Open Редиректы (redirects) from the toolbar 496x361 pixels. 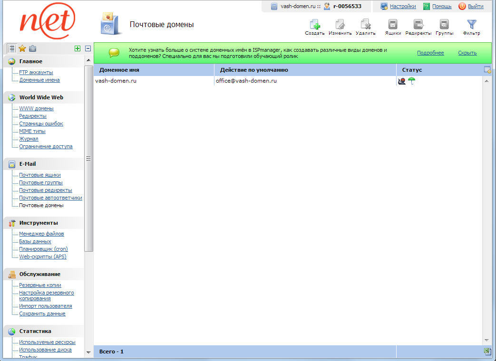point(418,25)
